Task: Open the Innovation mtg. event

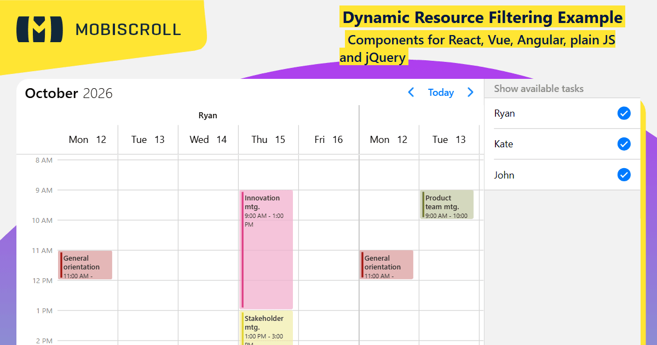Action: tap(267, 250)
